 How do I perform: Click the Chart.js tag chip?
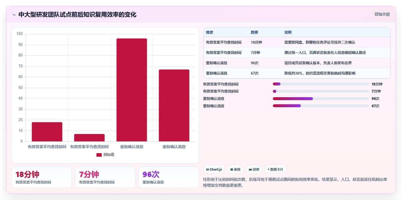[x=214, y=169]
